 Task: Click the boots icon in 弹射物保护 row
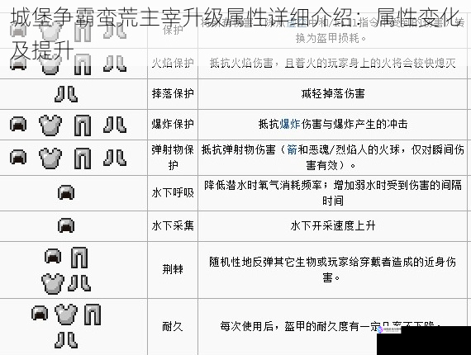click(115, 158)
